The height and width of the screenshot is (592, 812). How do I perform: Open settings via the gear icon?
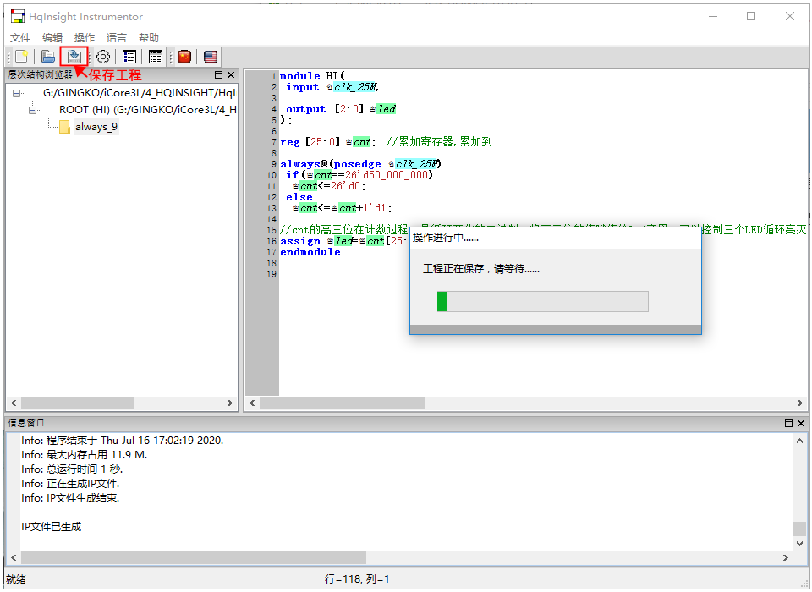pos(103,57)
